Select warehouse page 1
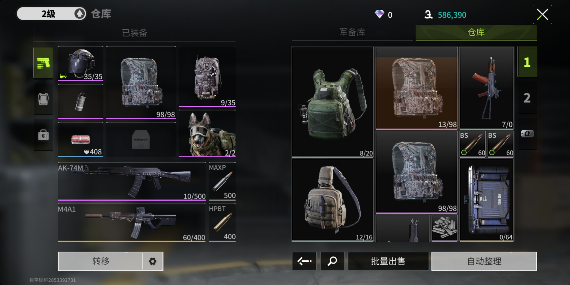Screen dimensions: 570x285 click(527, 62)
